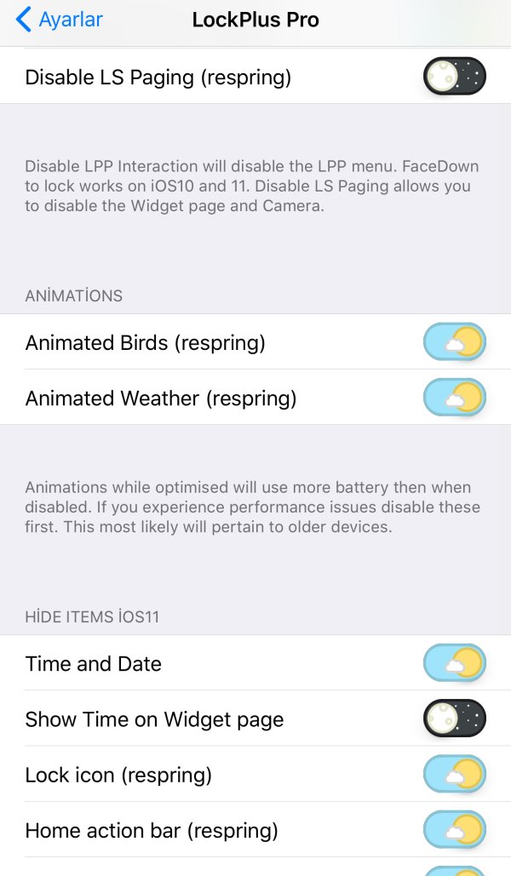Tap the HİDE ITEMS İOS11 section header
The image size is (511, 876).
[92, 617]
